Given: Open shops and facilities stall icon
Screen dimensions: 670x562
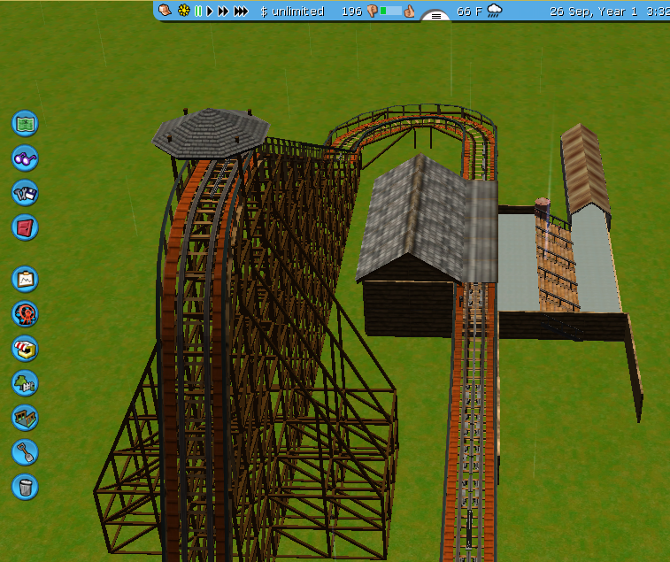Looking at the screenshot, I should coord(25,348).
